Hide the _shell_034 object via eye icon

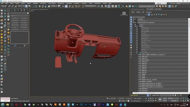tap(139, 71)
